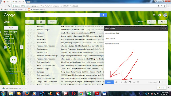Click the TULIS compose button

pos(11,28)
